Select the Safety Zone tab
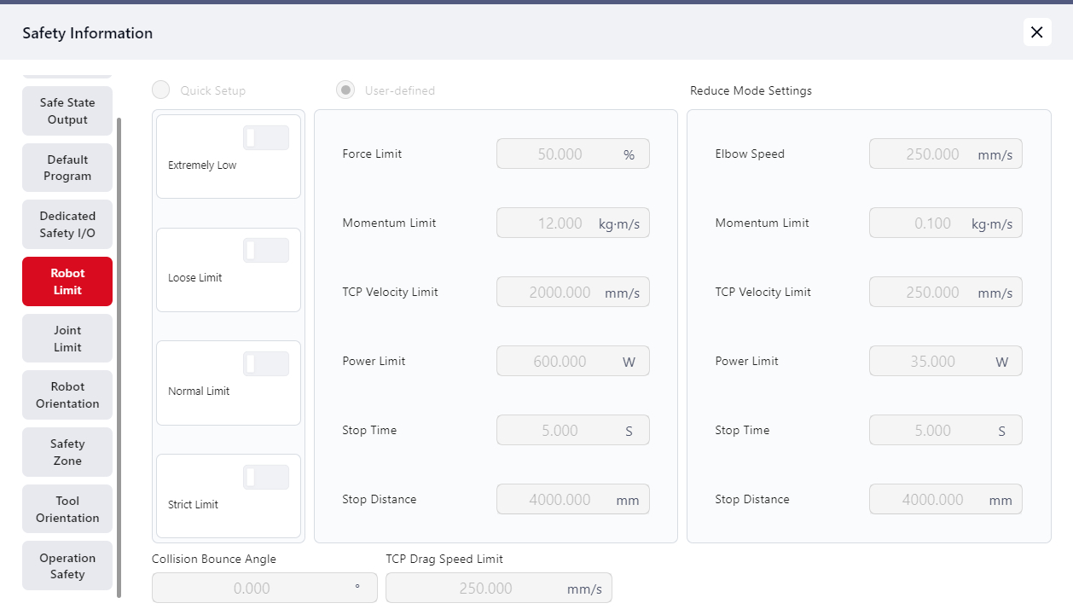This screenshot has width=1073, height=609. point(67,452)
